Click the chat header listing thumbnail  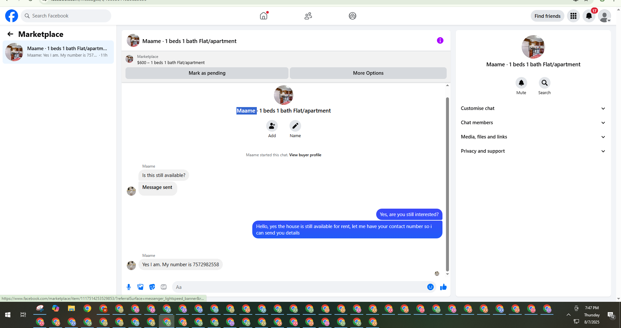[x=133, y=41]
